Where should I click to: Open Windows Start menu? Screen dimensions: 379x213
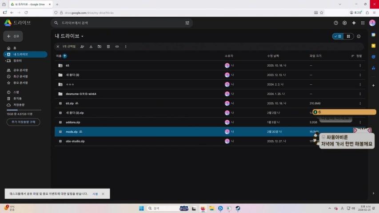141,208
